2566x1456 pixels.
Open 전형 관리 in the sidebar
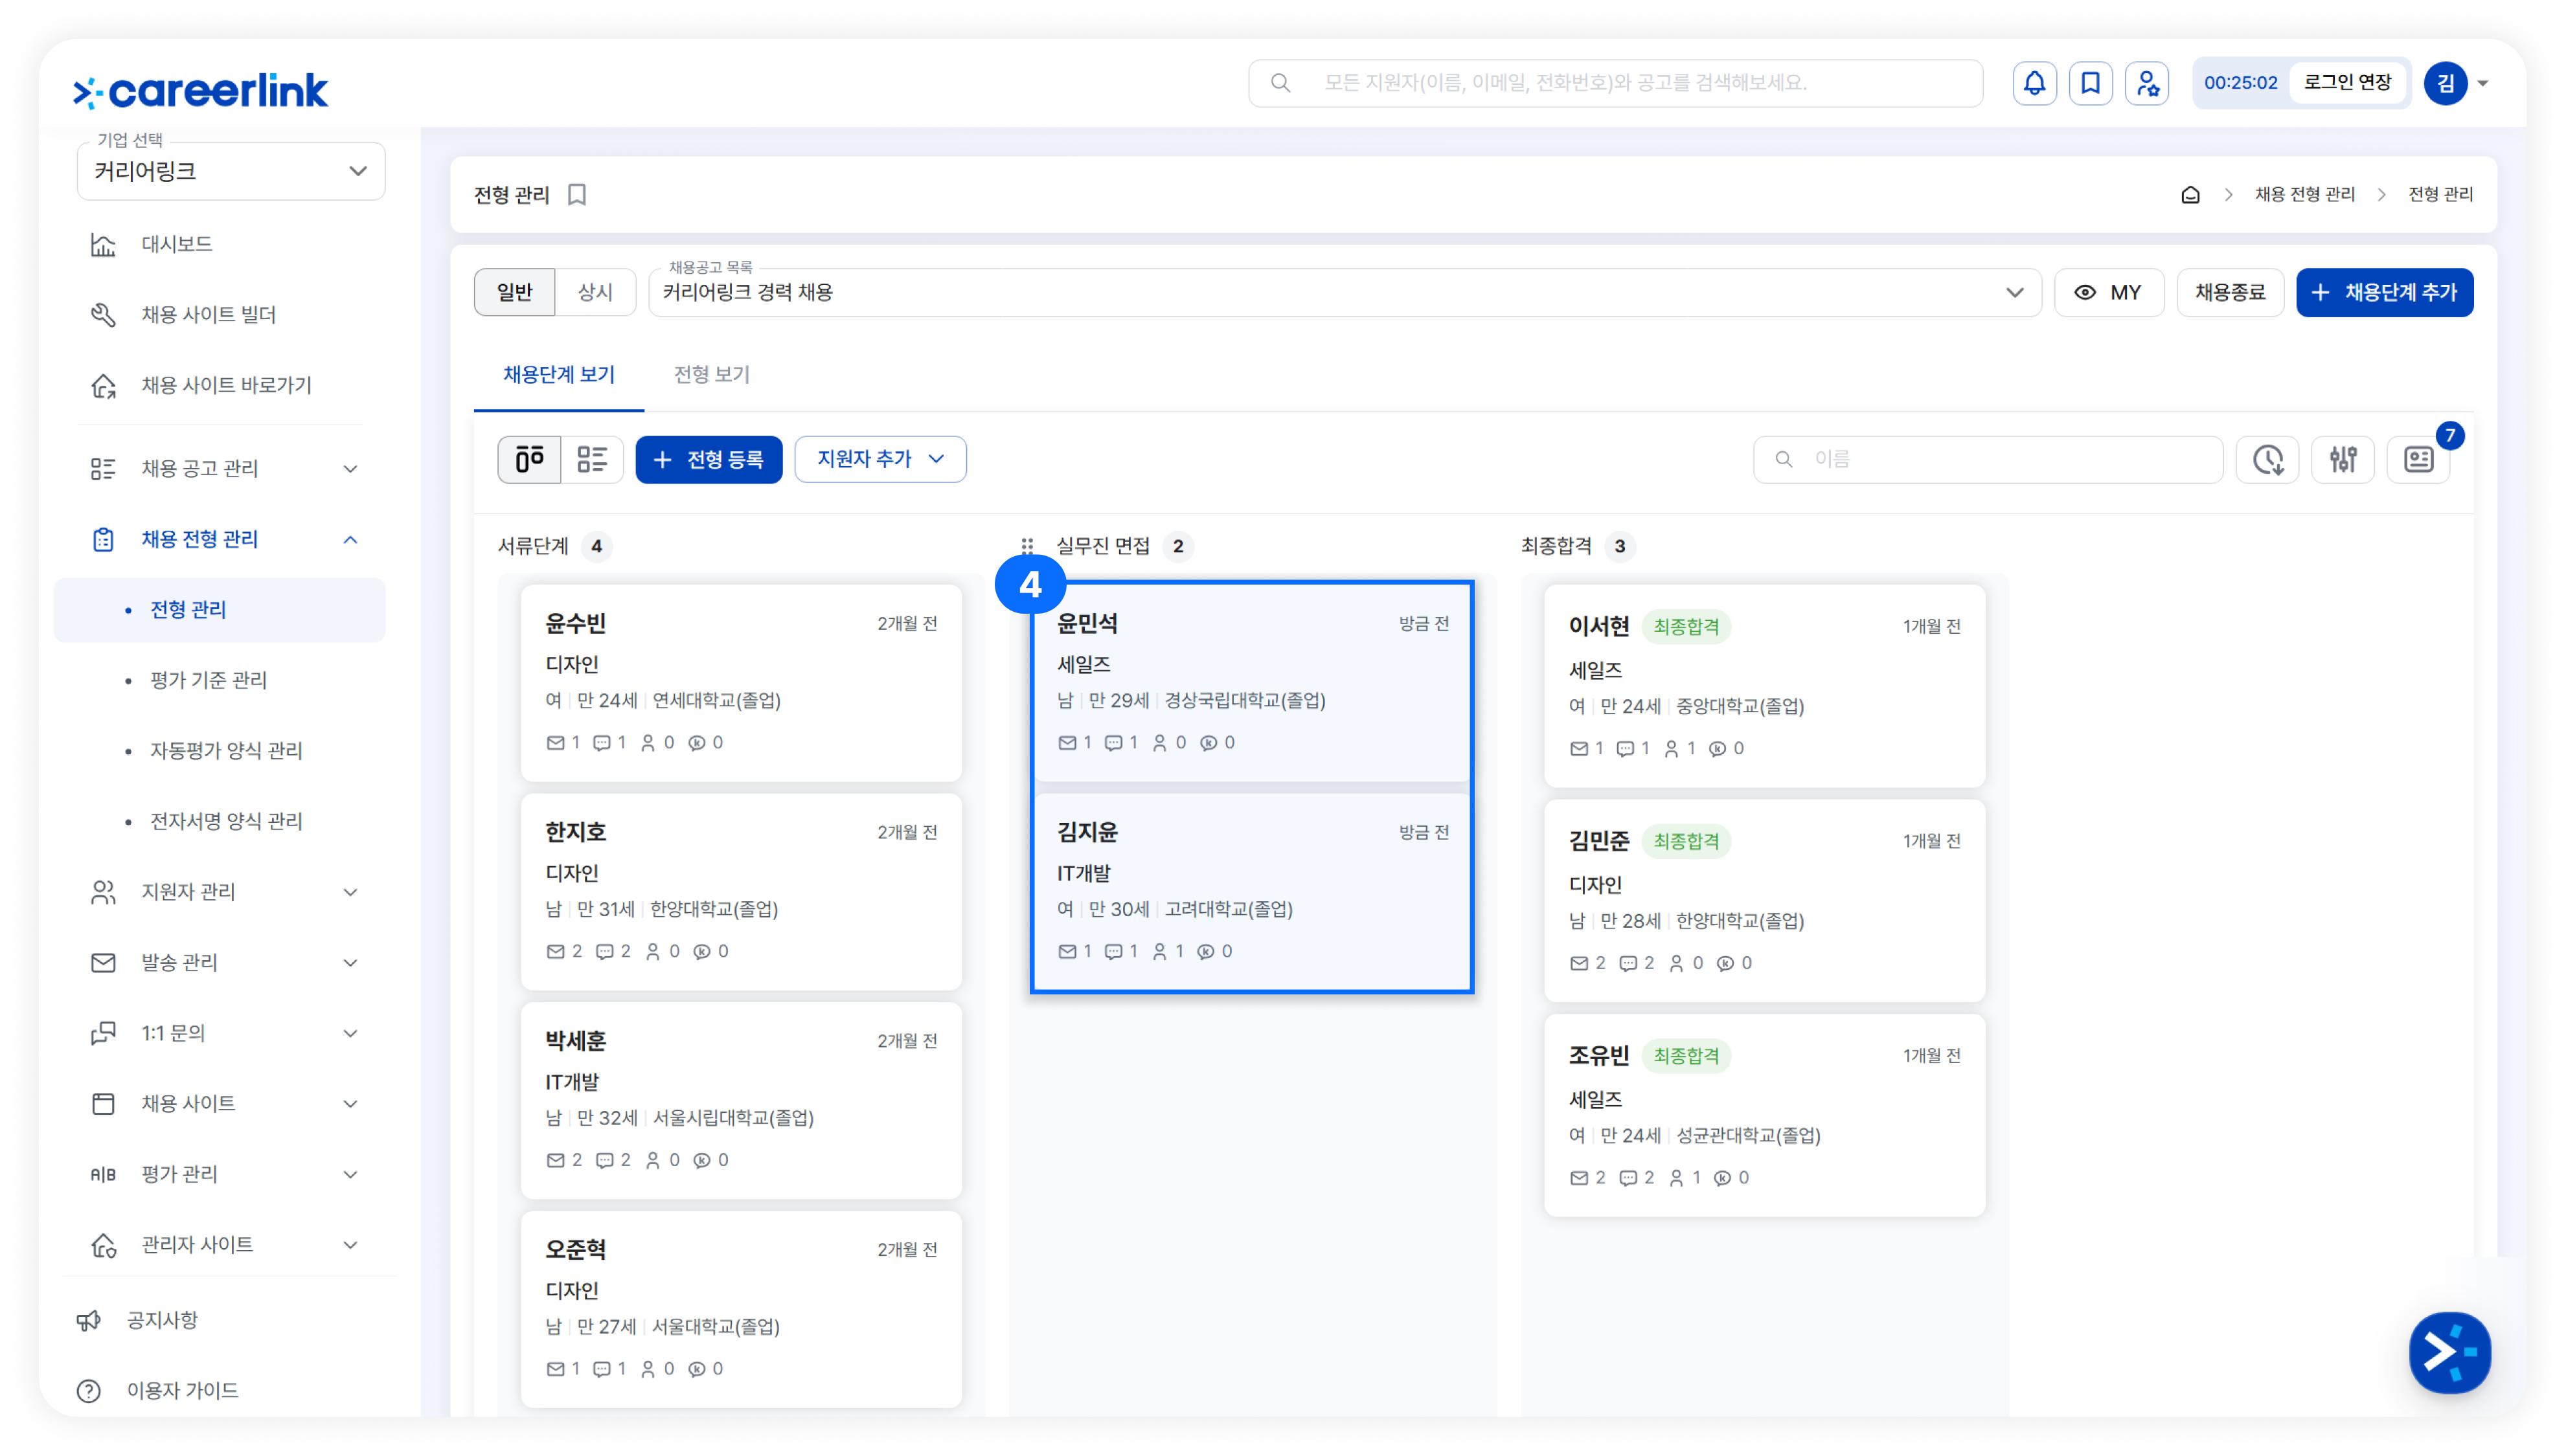tap(220, 610)
